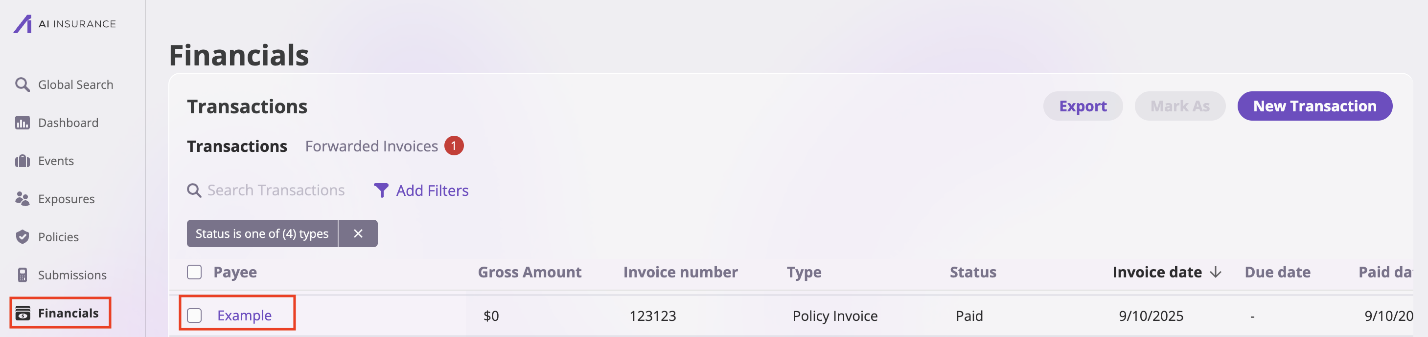Check the checkbox next to Example transaction

coord(195,316)
